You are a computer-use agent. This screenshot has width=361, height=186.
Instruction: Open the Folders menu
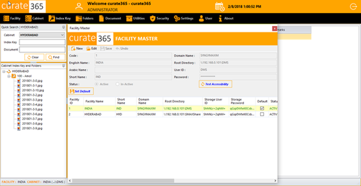84,18
